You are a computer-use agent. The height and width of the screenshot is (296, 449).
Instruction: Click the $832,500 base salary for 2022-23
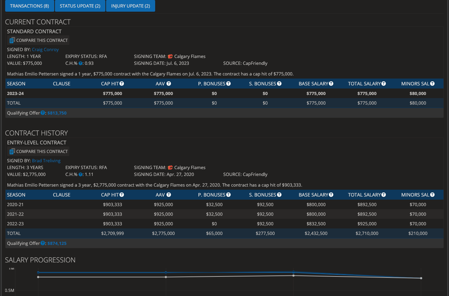click(x=316, y=224)
